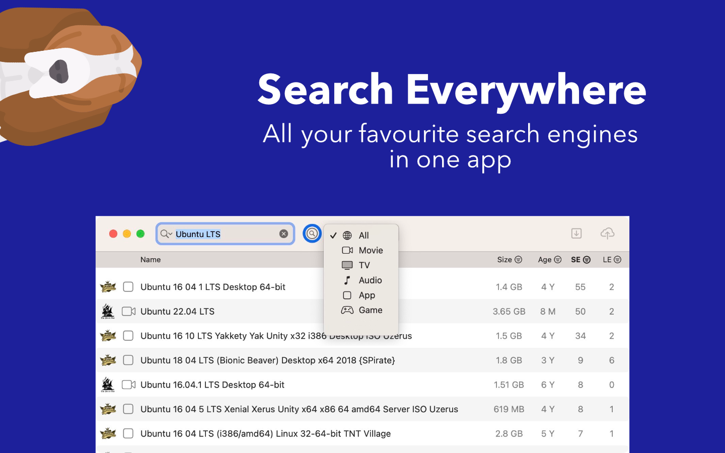Image resolution: width=725 pixels, height=453 pixels.
Task: Click source icon for Ubuntu 16 04 1 LTS Desktop row
Action: point(108,287)
